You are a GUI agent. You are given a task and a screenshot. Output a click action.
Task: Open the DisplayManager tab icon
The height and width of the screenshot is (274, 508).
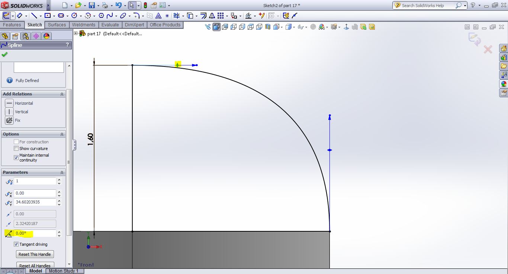coord(46,36)
